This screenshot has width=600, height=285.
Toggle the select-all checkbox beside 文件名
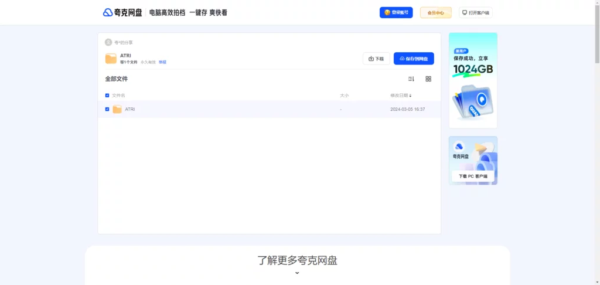pos(107,96)
